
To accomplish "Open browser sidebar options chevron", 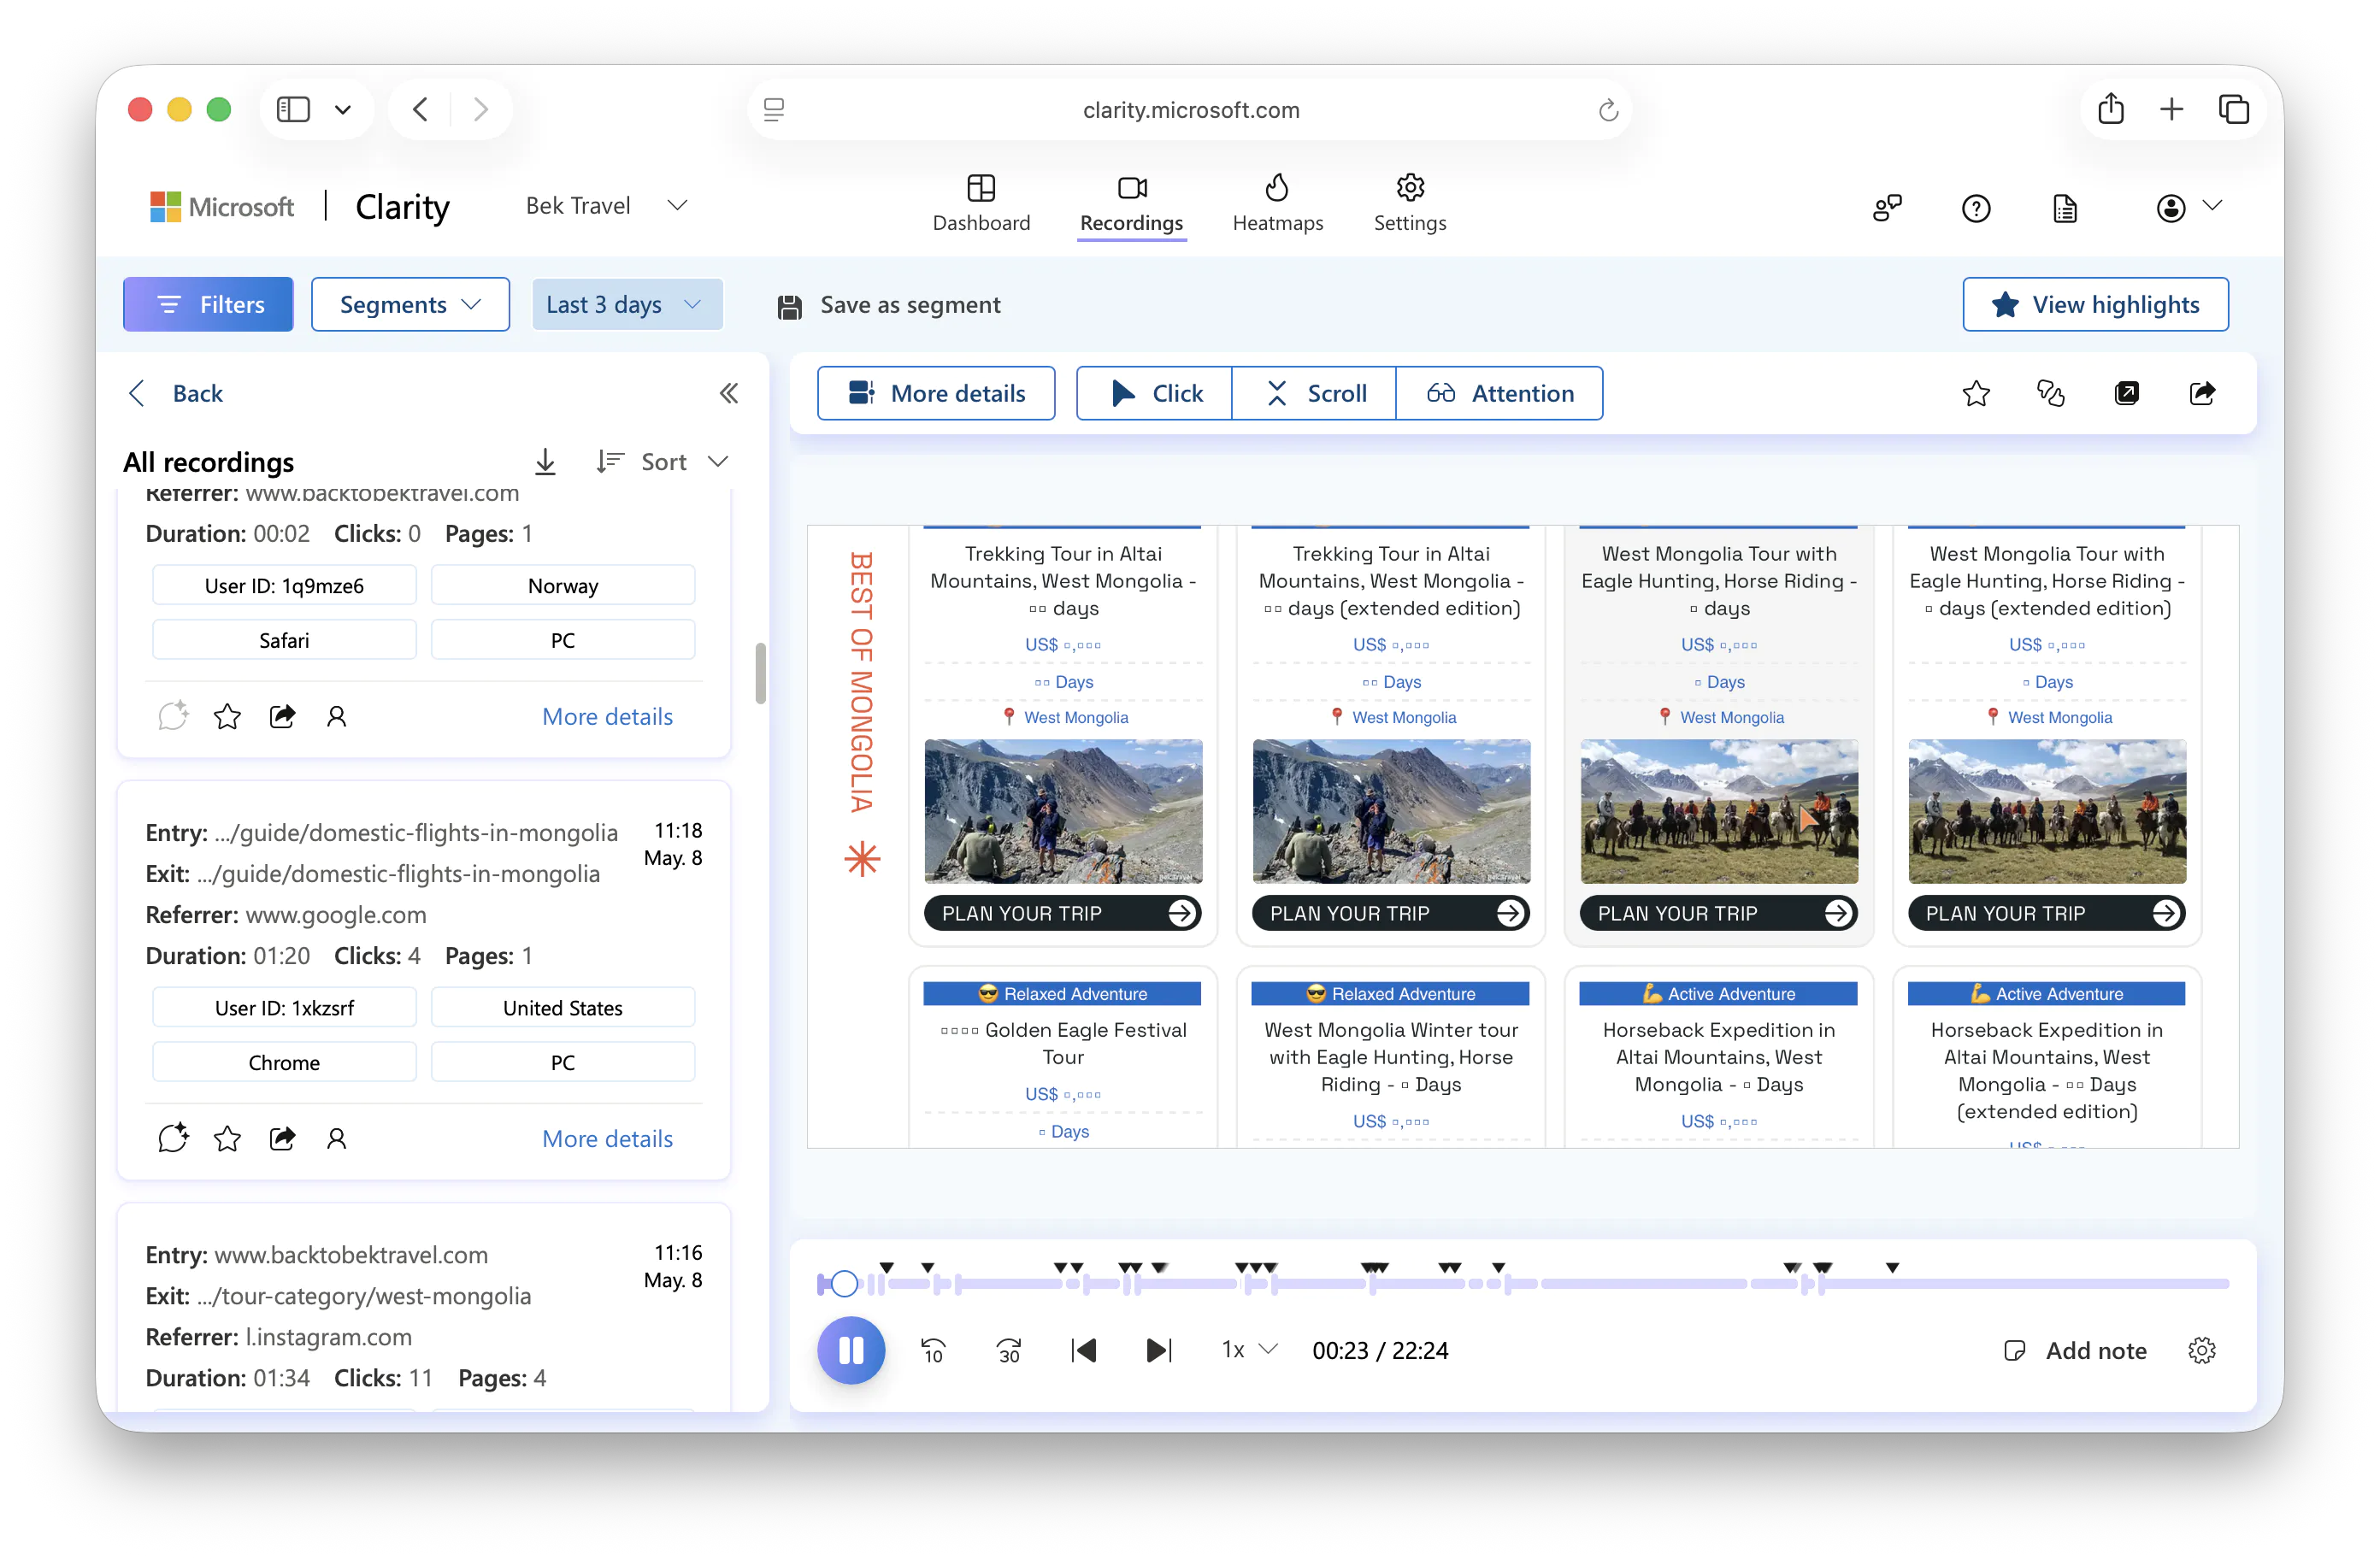I will coord(343,109).
